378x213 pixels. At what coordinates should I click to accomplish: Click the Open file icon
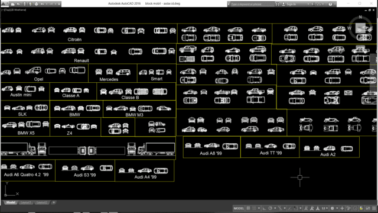[18, 4]
